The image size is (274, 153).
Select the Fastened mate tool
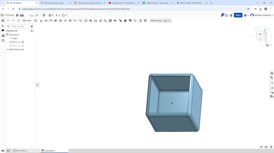pyautogui.click(x=41, y=20)
